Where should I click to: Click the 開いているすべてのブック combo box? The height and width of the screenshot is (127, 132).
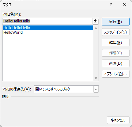pyautogui.click(x=66, y=89)
